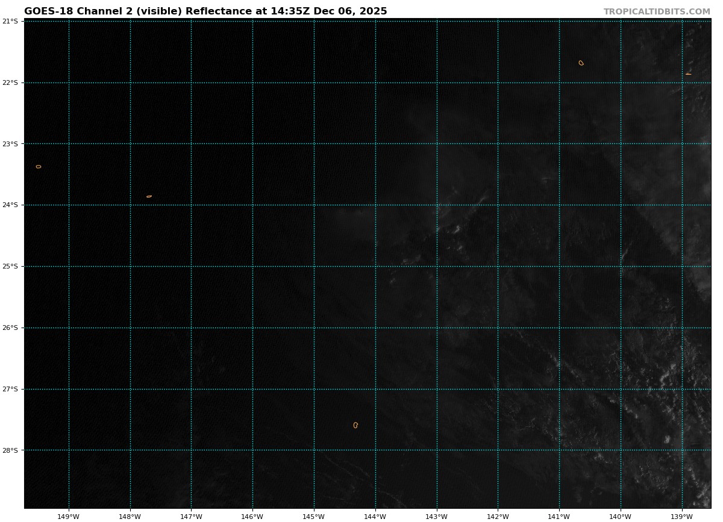Select the 24°S latitude axis label
This screenshot has height=522, width=723.
(10, 205)
